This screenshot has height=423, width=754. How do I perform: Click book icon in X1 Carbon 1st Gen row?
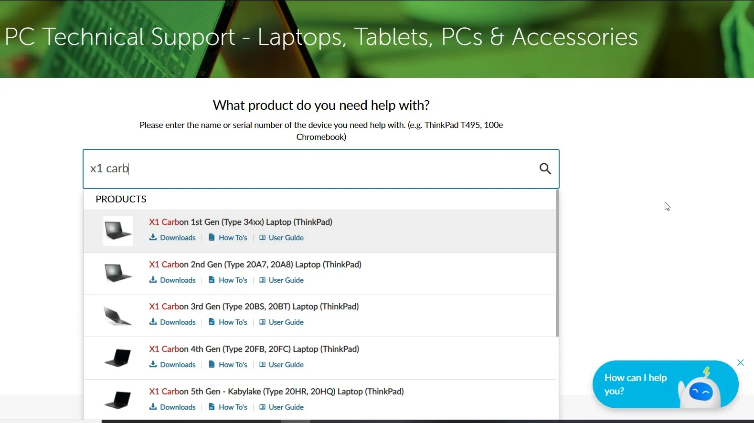pos(262,238)
